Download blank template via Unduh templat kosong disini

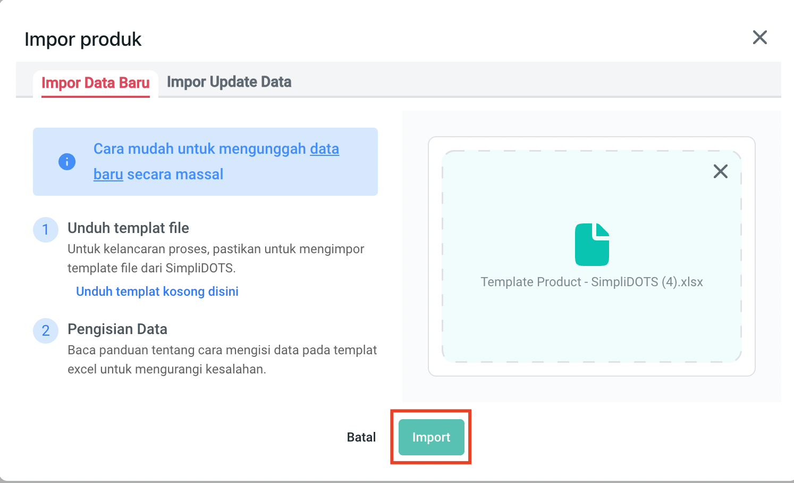(157, 292)
